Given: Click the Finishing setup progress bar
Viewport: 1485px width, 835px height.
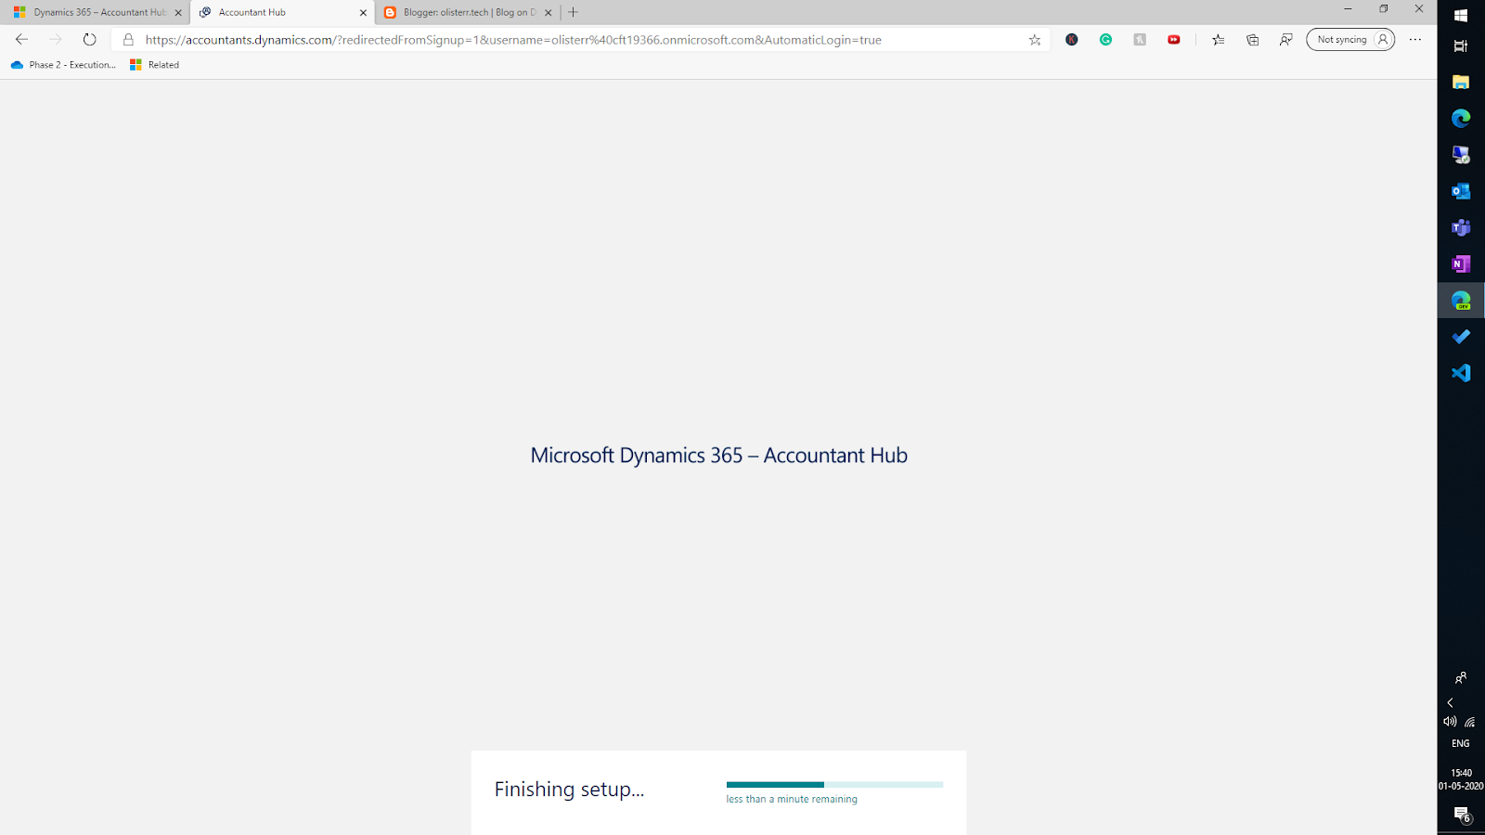Looking at the screenshot, I should coord(834,785).
